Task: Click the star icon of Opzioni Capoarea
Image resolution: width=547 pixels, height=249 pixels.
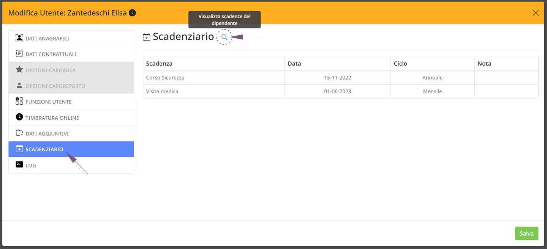Action: pos(19,70)
